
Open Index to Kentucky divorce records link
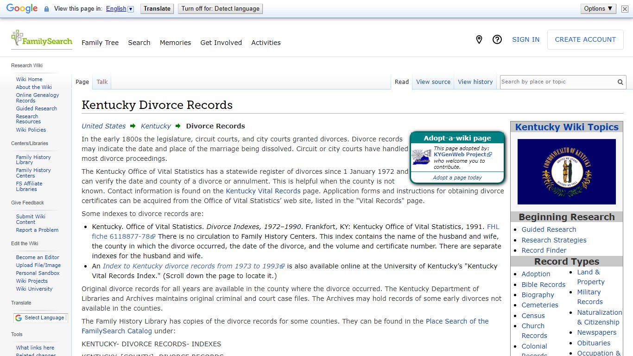[193, 266]
